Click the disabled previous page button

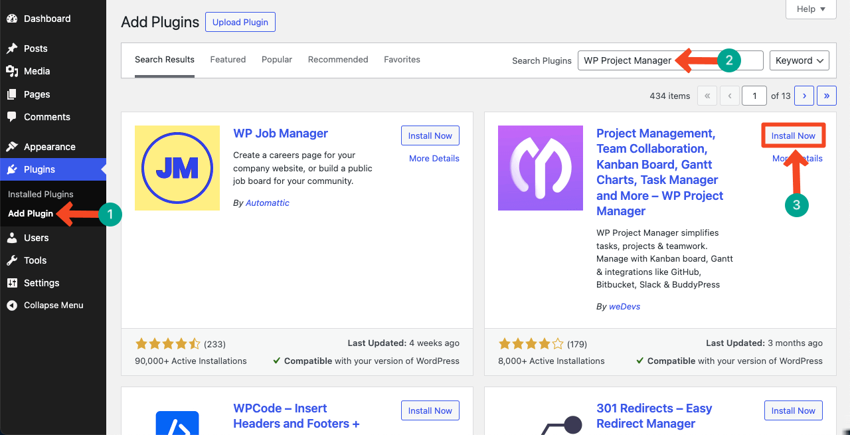pos(730,96)
